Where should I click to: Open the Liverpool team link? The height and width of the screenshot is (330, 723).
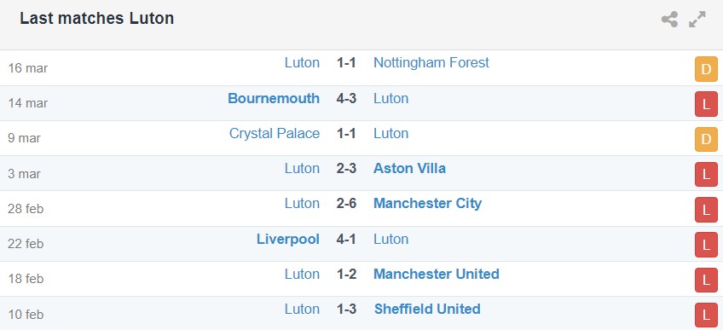pyautogui.click(x=288, y=240)
